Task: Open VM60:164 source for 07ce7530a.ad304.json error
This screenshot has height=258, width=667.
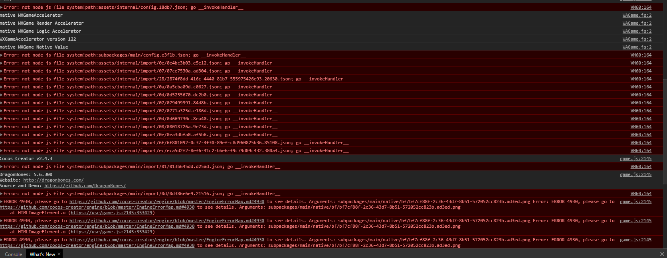Action: (641, 71)
